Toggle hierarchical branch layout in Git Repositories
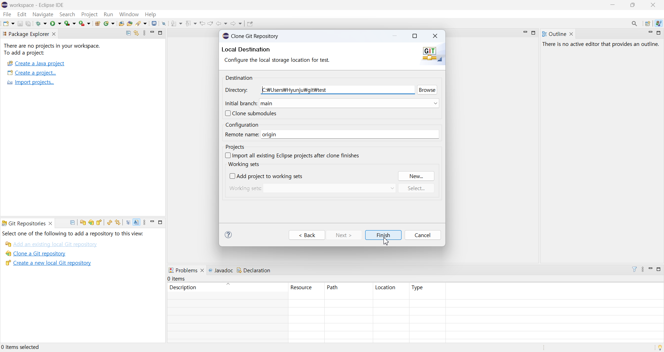Image resolution: width=664 pixels, height=352 pixels. 129,223
